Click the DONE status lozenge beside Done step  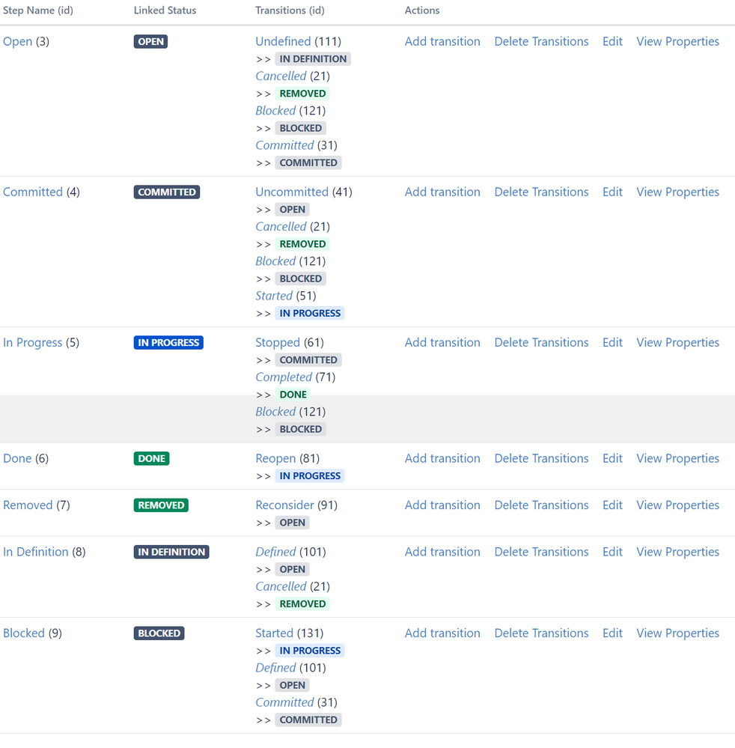coord(151,457)
